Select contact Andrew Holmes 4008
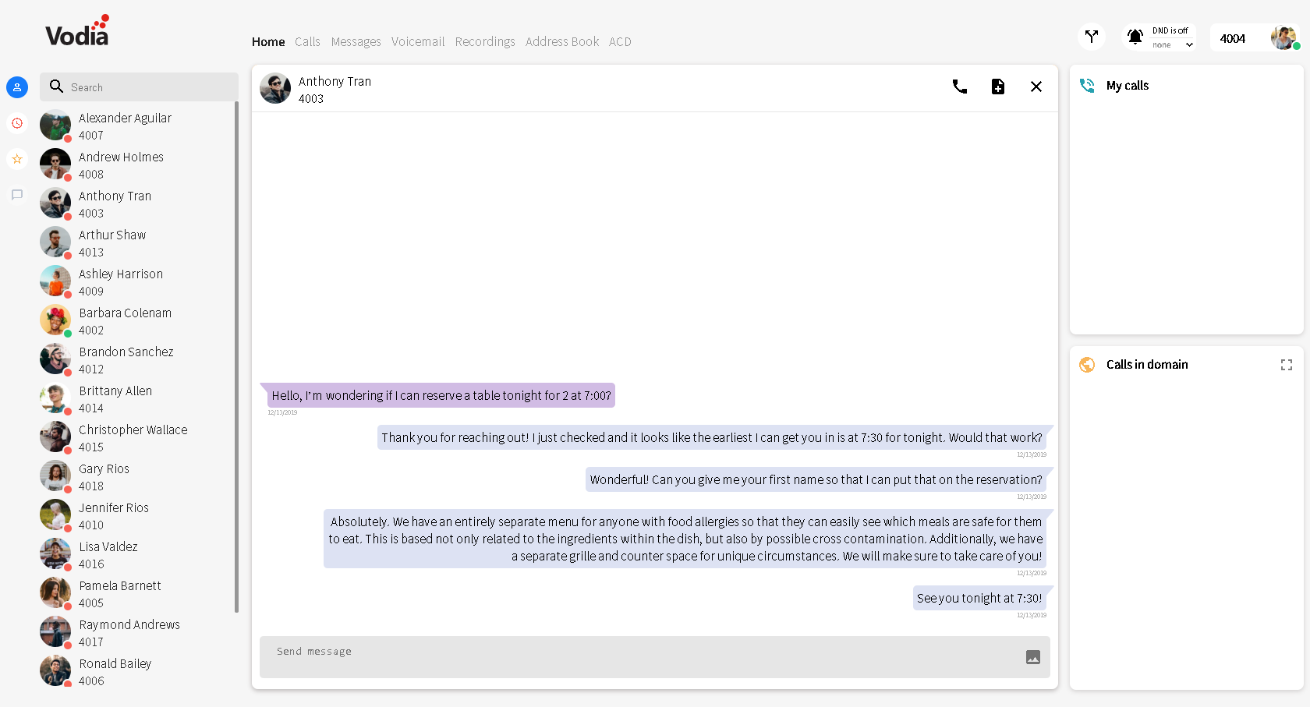1310x707 pixels. pyautogui.click(x=137, y=165)
